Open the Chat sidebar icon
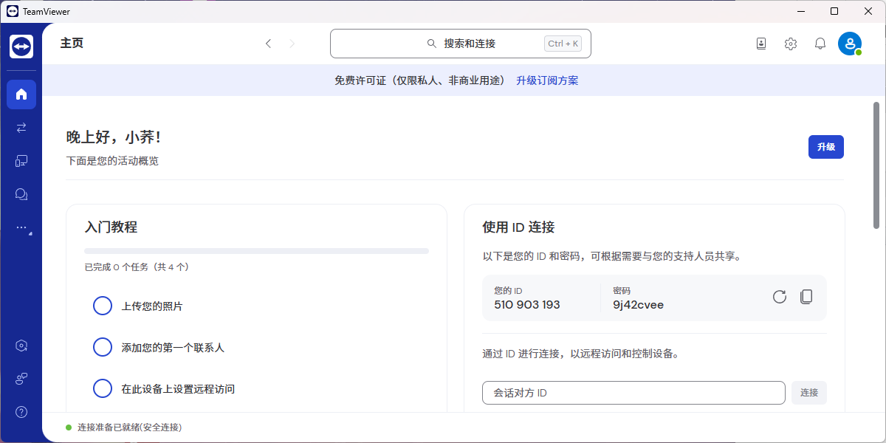Screen dimensions: 886x443 pyautogui.click(x=21, y=194)
